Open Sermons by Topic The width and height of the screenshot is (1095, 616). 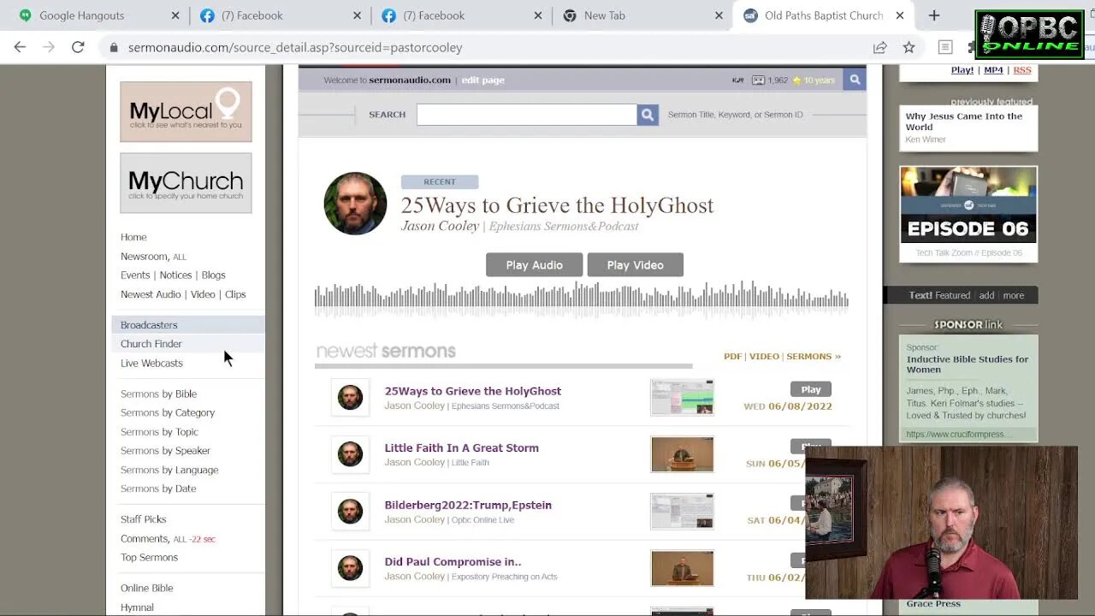click(159, 432)
